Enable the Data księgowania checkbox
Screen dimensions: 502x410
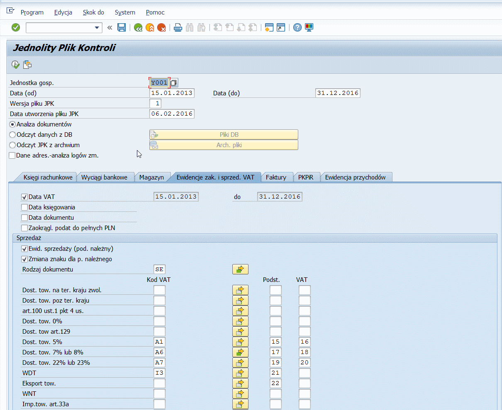click(x=24, y=207)
